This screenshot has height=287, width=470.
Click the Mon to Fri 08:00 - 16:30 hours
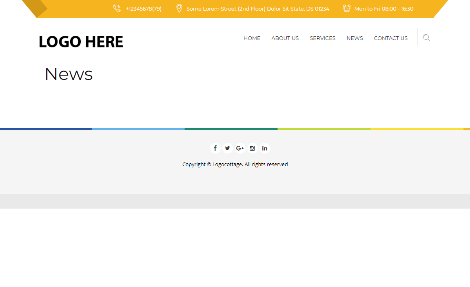[x=384, y=9]
